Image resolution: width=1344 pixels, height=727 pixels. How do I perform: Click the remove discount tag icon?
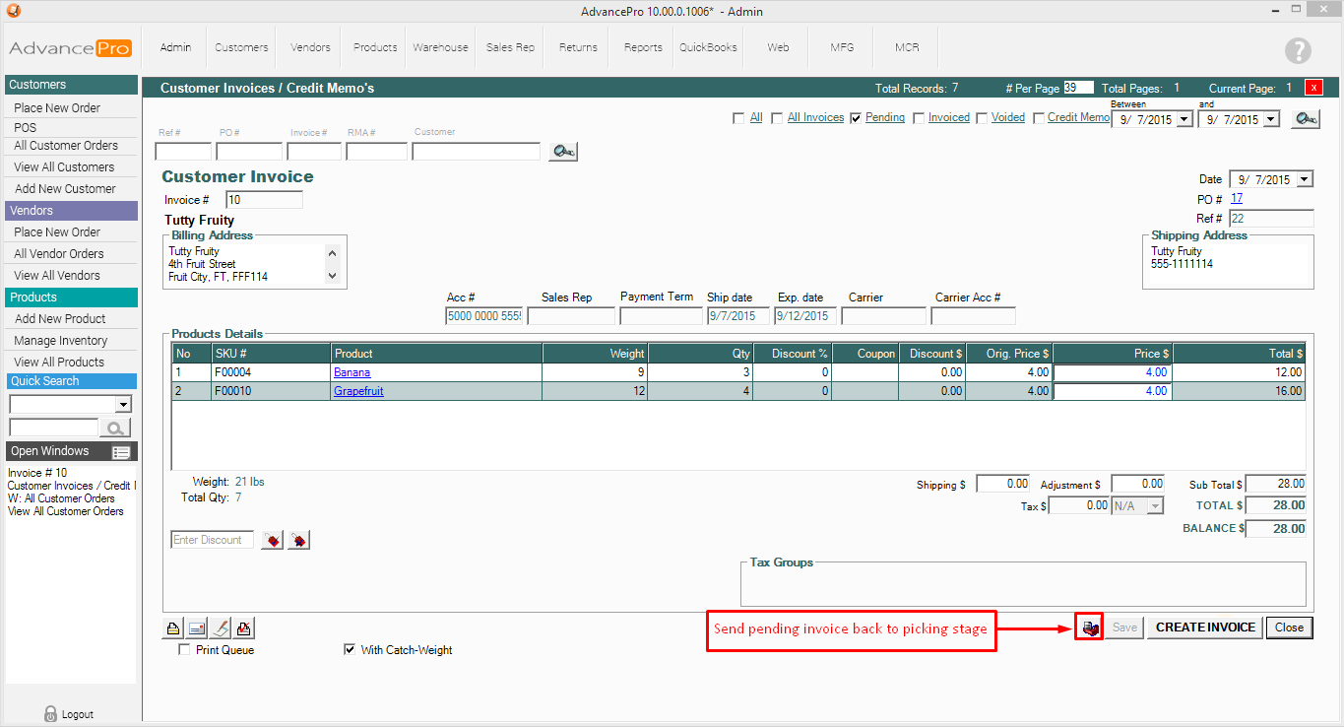[298, 540]
